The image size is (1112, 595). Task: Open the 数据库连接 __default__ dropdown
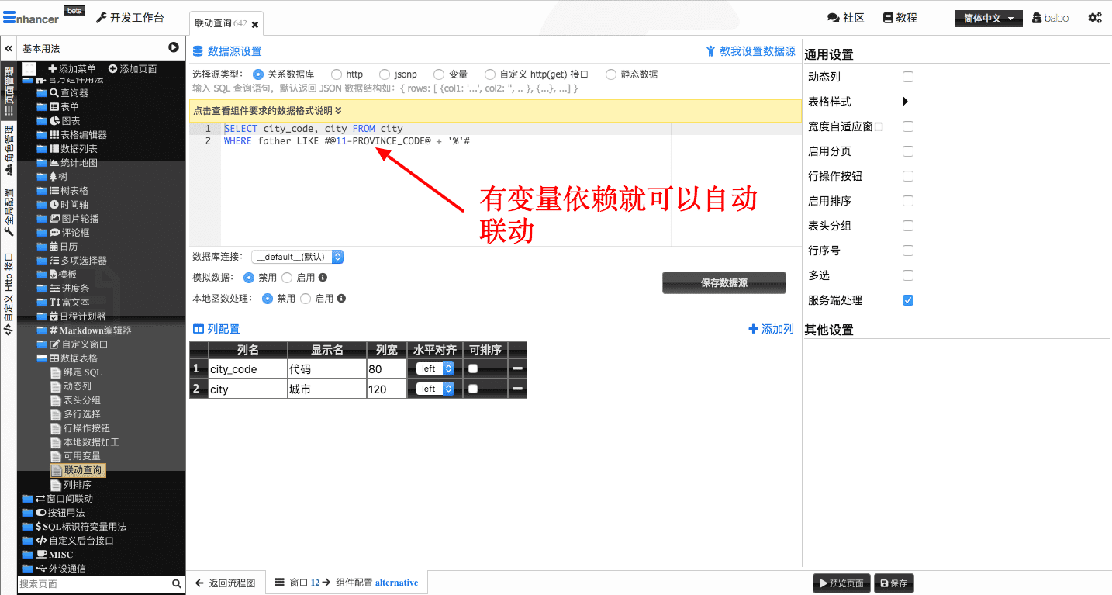(x=297, y=257)
